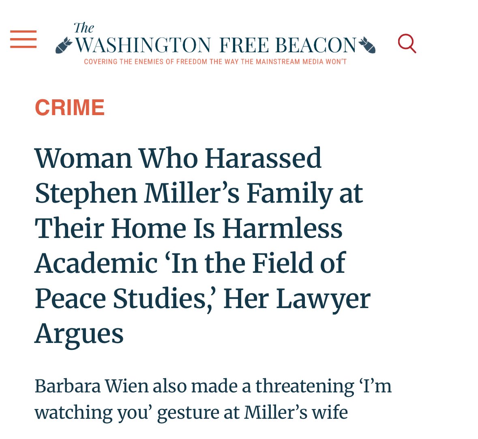Click the red search magnifier icon
Screen dimensions: 478x439
click(x=407, y=43)
